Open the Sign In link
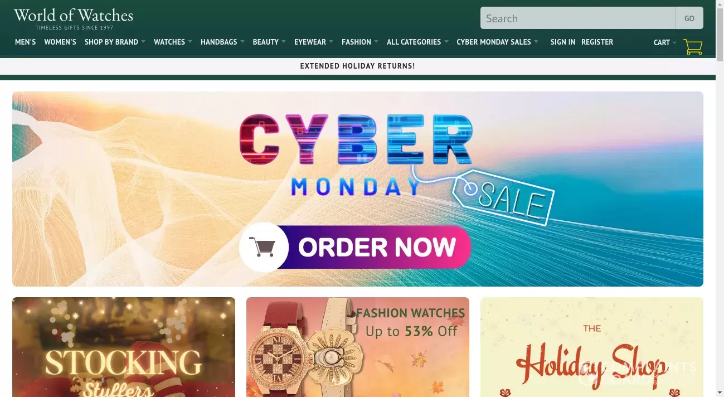Screen dimensions: 724x397 563,42
